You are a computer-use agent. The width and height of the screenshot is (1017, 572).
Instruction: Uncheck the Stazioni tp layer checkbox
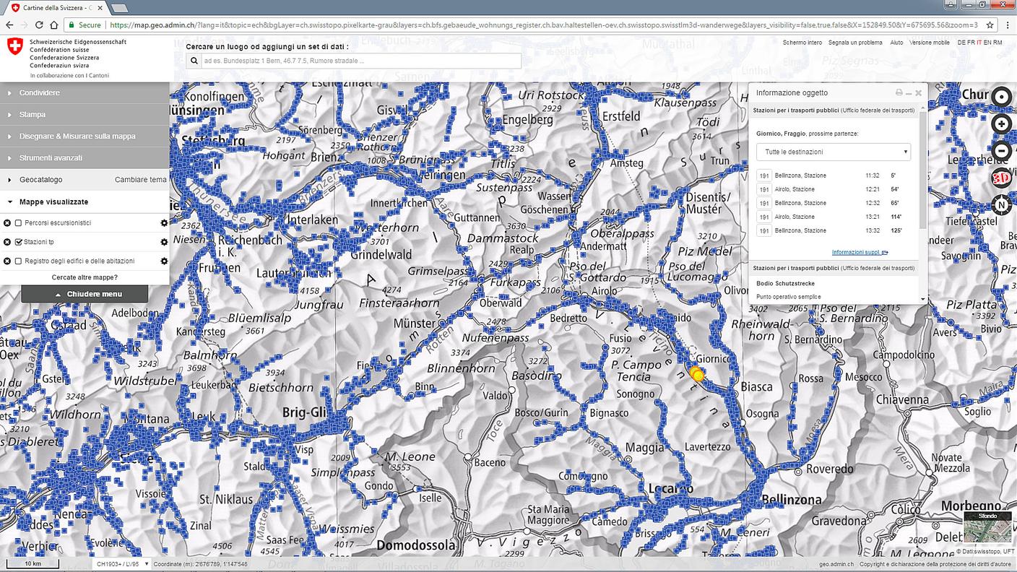(19, 242)
